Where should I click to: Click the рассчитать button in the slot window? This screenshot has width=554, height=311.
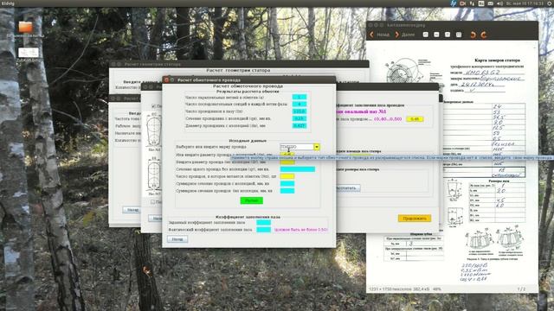(347, 188)
